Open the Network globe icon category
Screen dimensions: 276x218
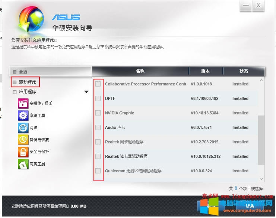(x=23, y=128)
